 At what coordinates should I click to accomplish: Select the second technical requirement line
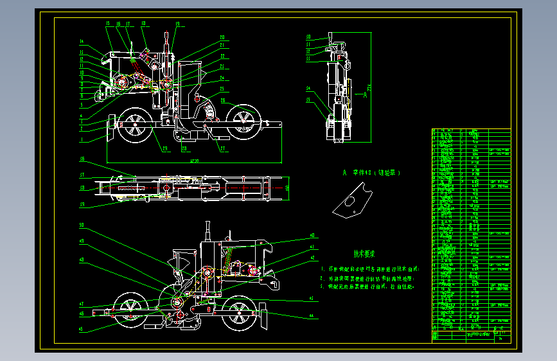[367, 279]
